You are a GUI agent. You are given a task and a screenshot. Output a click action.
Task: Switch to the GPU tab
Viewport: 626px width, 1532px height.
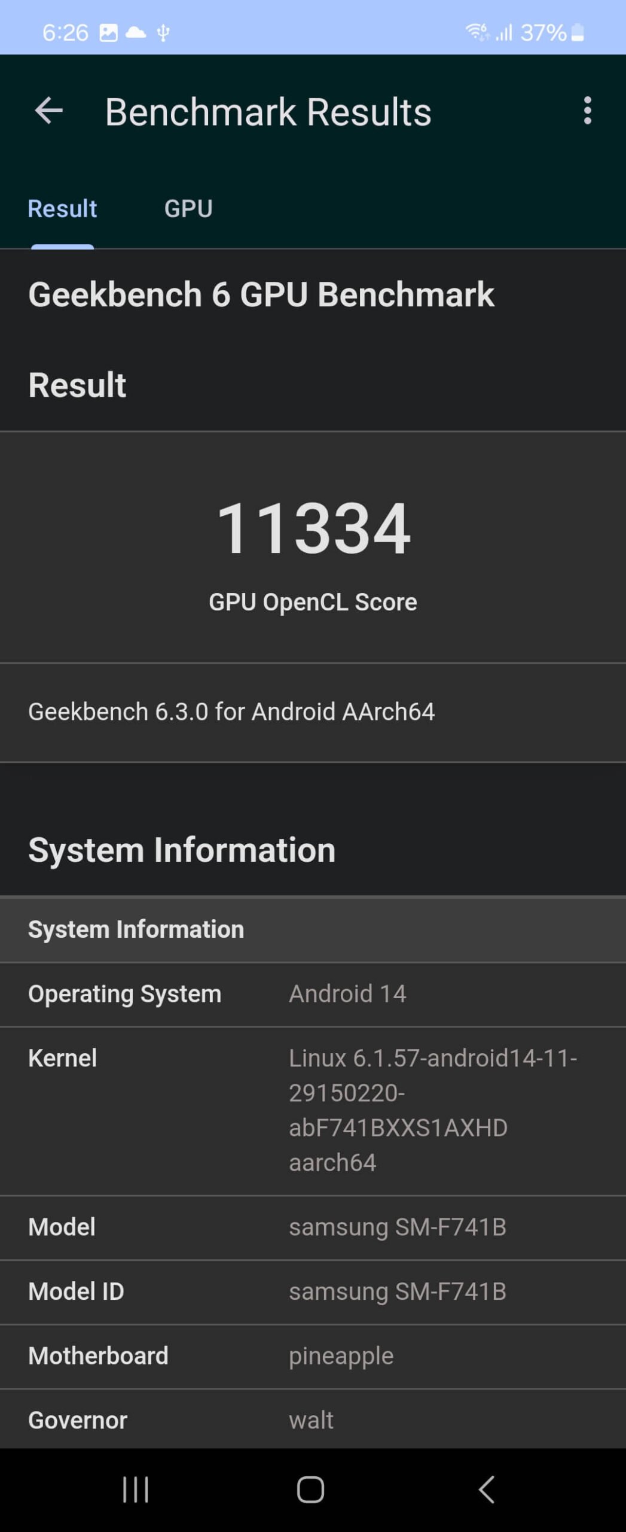coord(188,209)
